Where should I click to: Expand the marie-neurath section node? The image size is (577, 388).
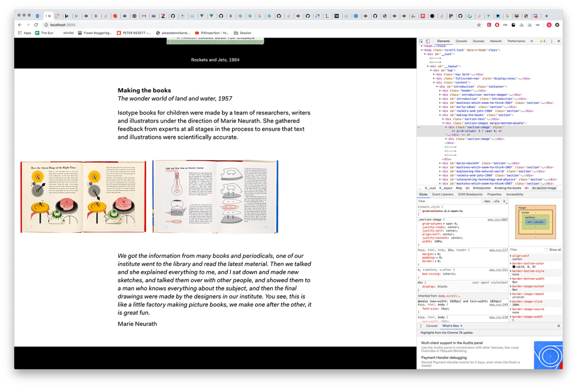pyautogui.click(x=440, y=163)
